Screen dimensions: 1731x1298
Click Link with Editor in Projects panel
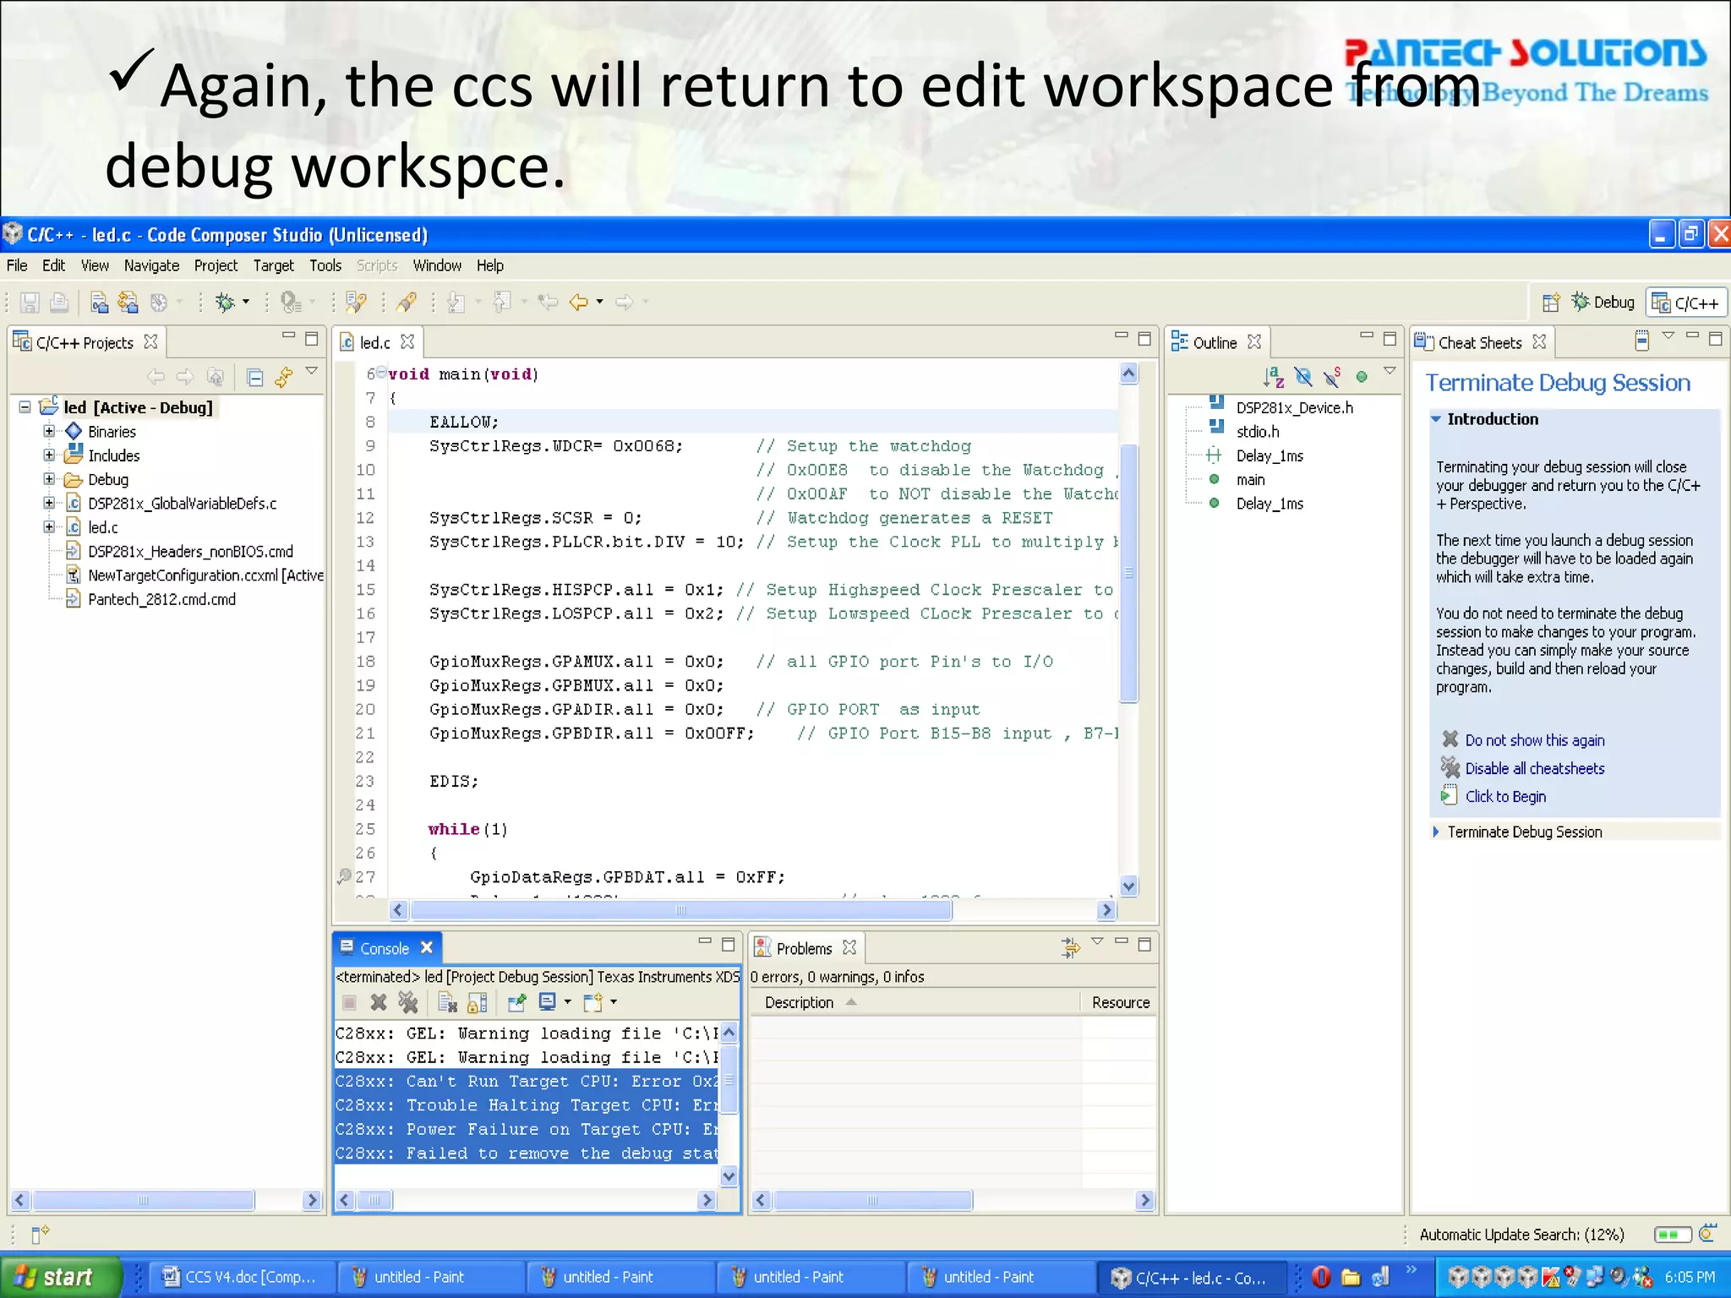pyautogui.click(x=284, y=377)
